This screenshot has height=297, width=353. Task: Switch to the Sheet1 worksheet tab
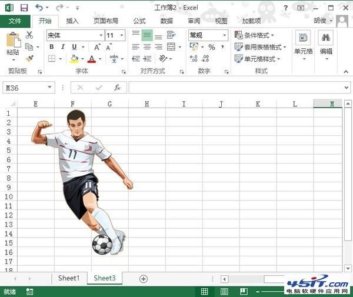(x=69, y=278)
